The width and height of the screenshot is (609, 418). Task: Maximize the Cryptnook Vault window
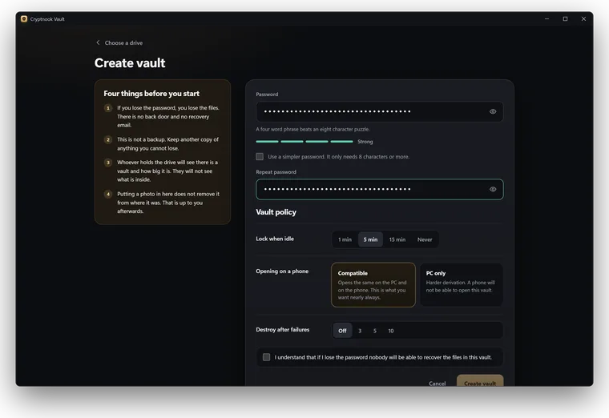pos(565,19)
